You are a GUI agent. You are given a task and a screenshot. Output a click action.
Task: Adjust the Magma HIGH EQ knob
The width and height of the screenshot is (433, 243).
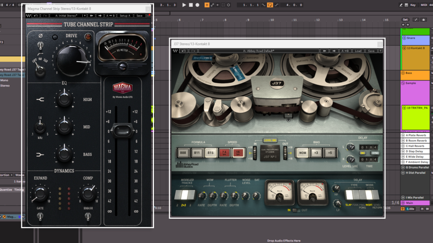coord(64,99)
